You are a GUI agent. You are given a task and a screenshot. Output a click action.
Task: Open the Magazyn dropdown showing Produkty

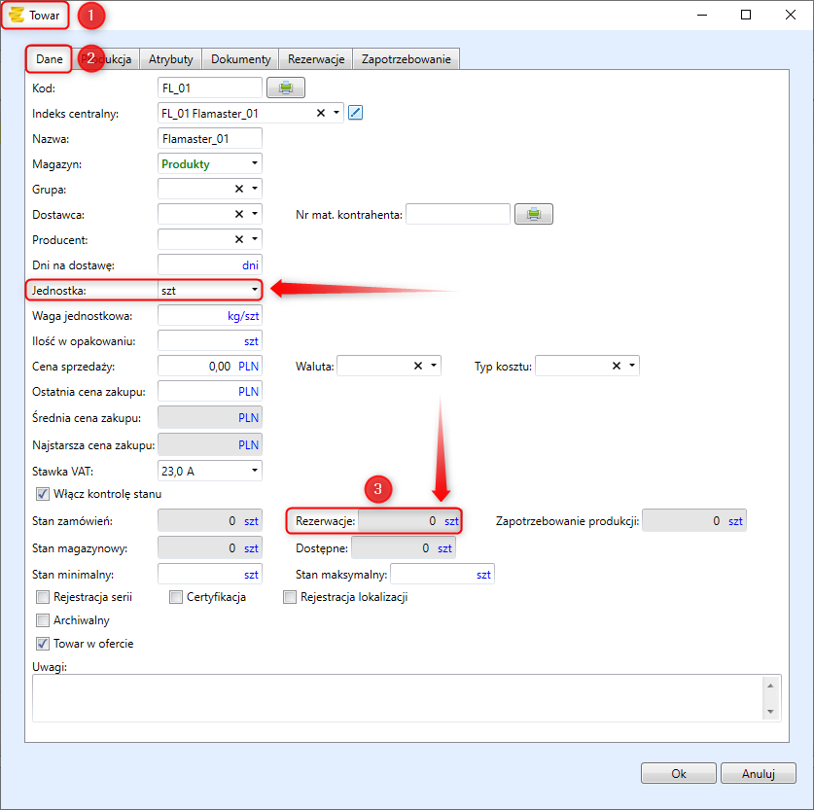[254, 163]
